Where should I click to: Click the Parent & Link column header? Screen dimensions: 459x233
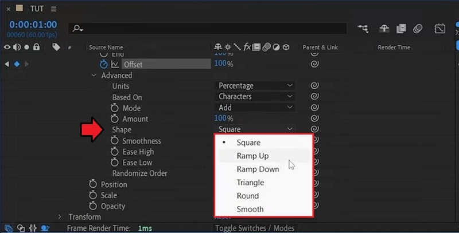[320, 48]
